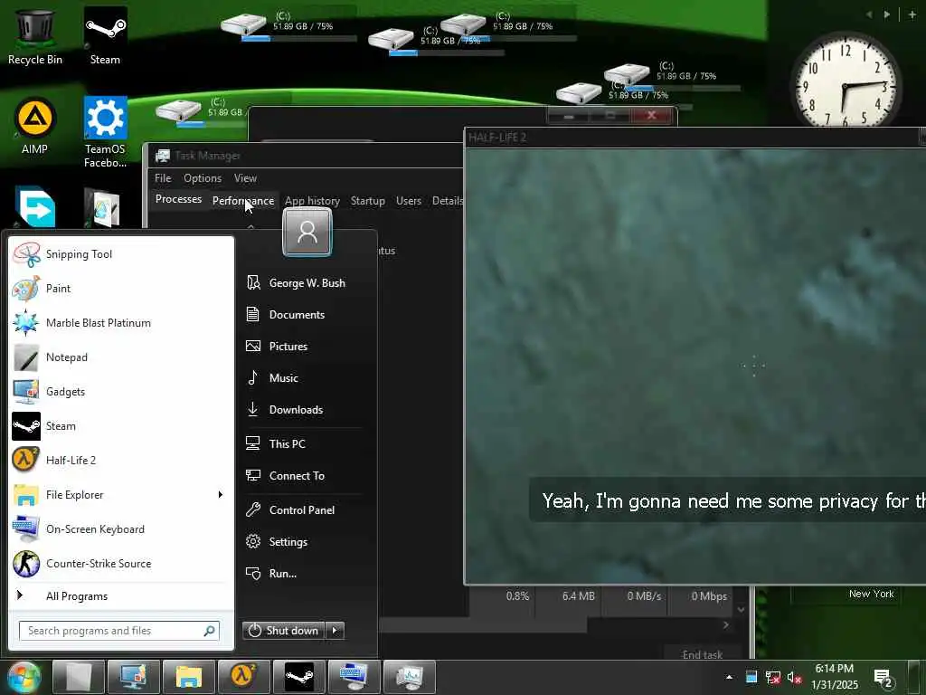This screenshot has height=695, width=926.
Task: Switch to Half-Life 2 on the taskbar
Action: pyautogui.click(x=244, y=677)
